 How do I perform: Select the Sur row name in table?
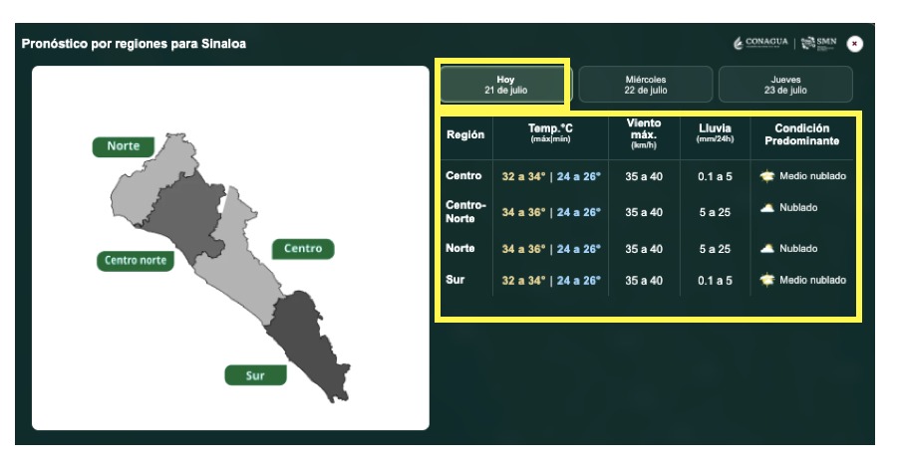(x=454, y=280)
